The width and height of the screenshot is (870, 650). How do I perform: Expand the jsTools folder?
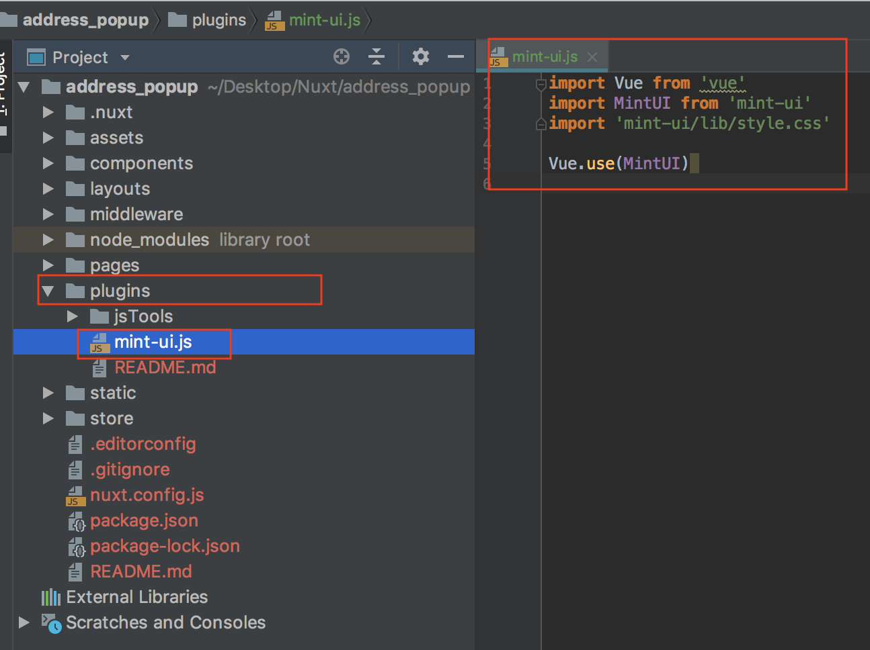(x=73, y=316)
